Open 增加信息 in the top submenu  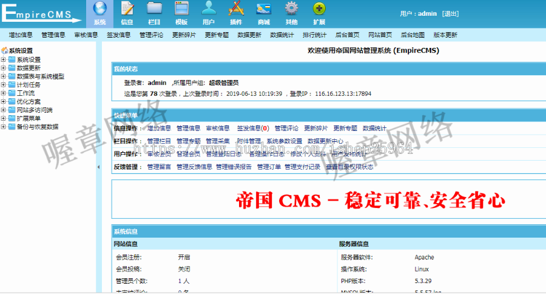pos(21,35)
